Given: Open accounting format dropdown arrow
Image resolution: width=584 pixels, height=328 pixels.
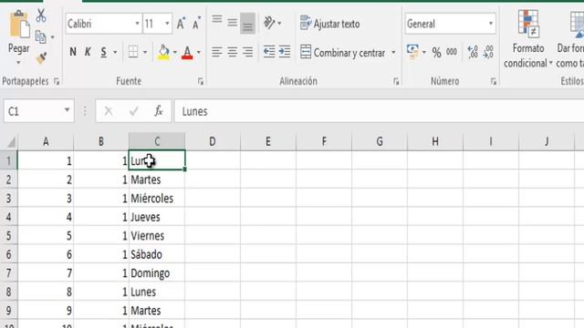Looking at the screenshot, I should [x=423, y=52].
